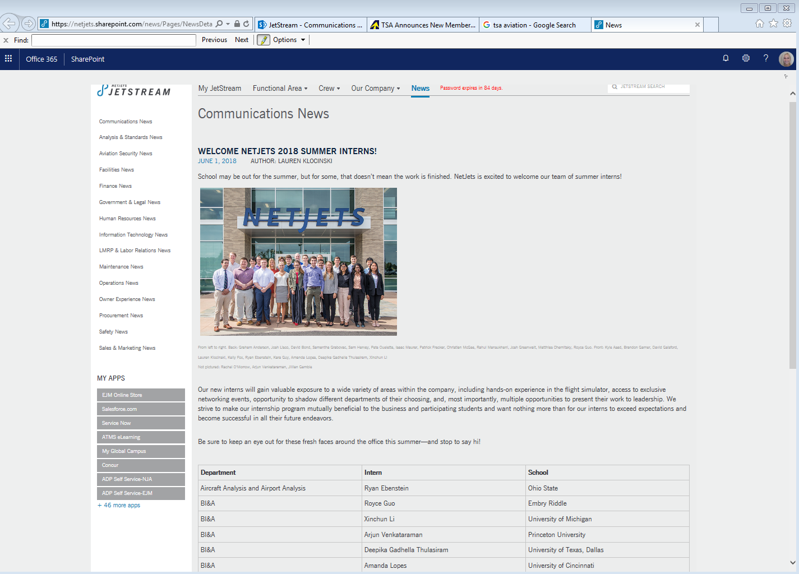
Task: Launch the Service Now app
Action: point(141,423)
